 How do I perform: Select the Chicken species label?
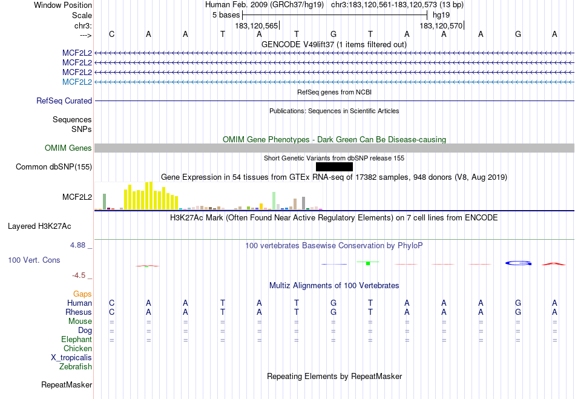77,348
